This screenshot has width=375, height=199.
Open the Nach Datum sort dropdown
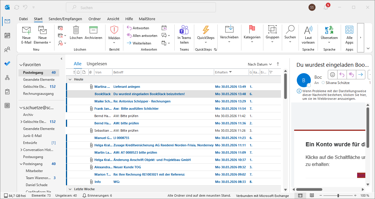(260, 64)
